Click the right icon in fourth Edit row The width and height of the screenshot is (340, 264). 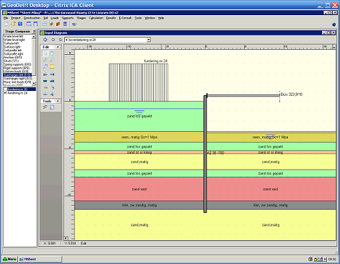52,74
